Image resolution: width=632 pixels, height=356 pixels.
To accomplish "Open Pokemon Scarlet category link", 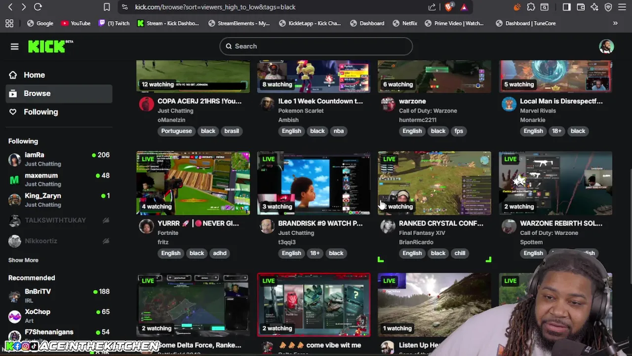I will tap(301, 111).
